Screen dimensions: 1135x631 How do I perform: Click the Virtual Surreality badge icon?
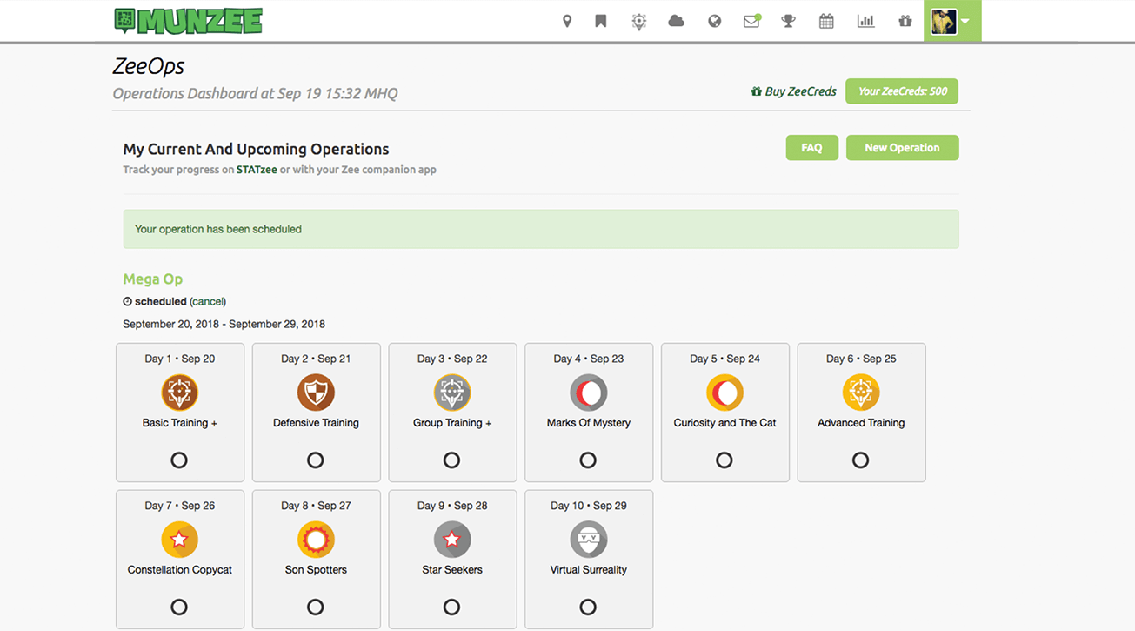[x=589, y=540]
